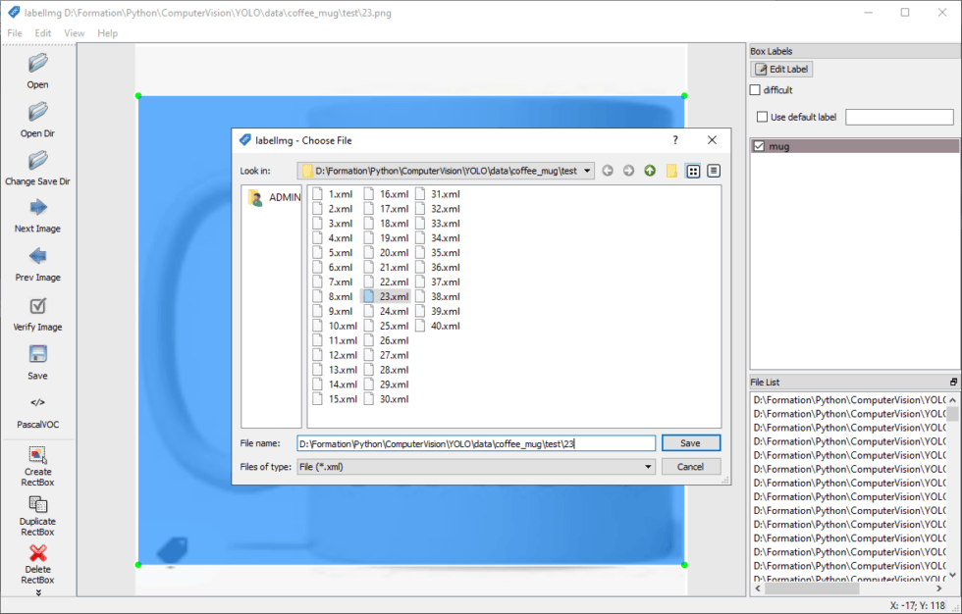The width and height of the screenshot is (962, 614).
Task: Select 23.xml in the file list
Action: pyautogui.click(x=393, y=296)
